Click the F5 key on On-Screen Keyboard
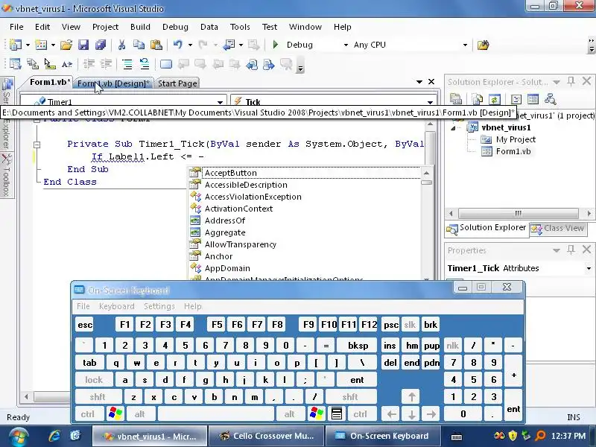Viewport: 596px width, 447px height. coord(217,325)
